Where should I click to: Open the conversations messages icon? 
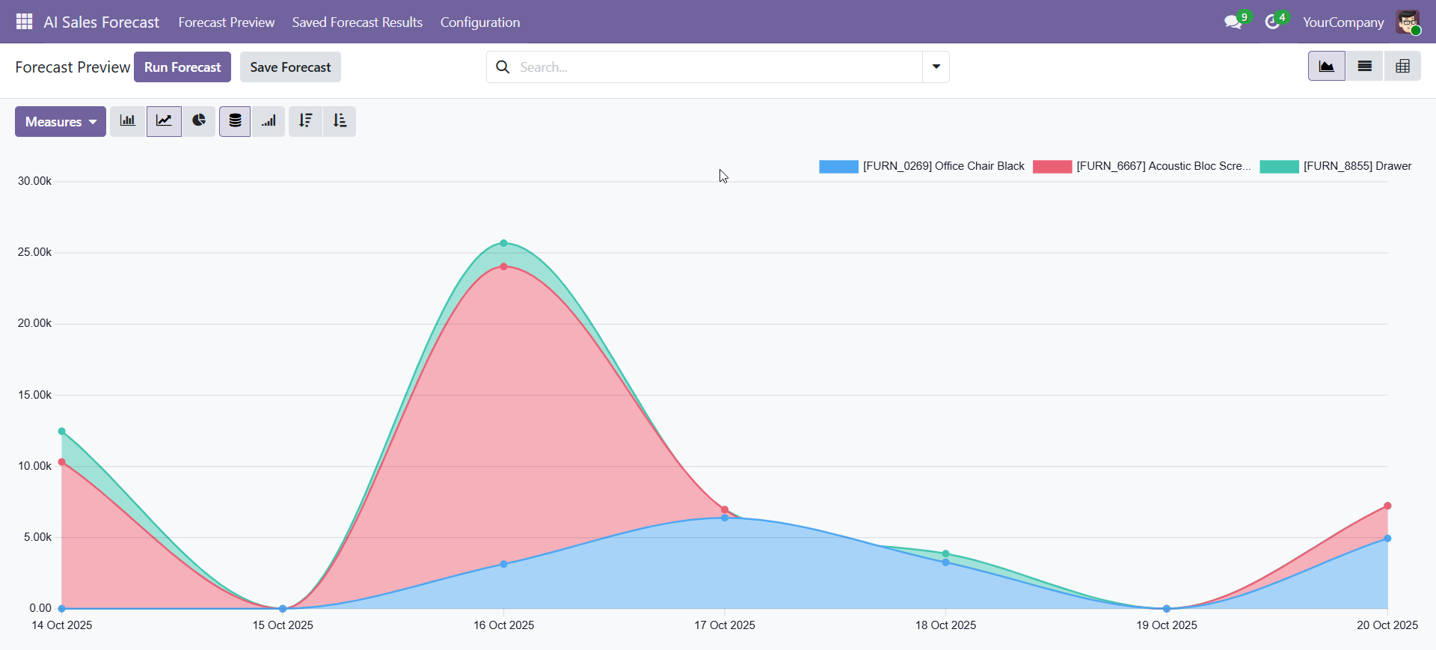(1233, 22)
